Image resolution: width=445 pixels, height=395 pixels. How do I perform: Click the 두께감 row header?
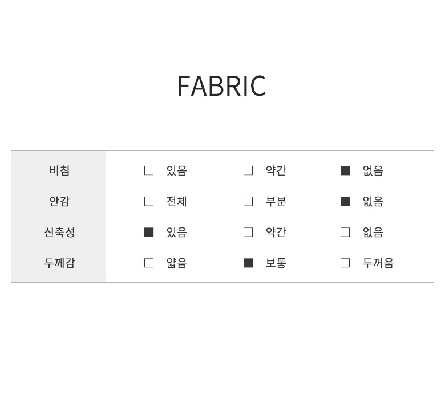coord(59,263)
